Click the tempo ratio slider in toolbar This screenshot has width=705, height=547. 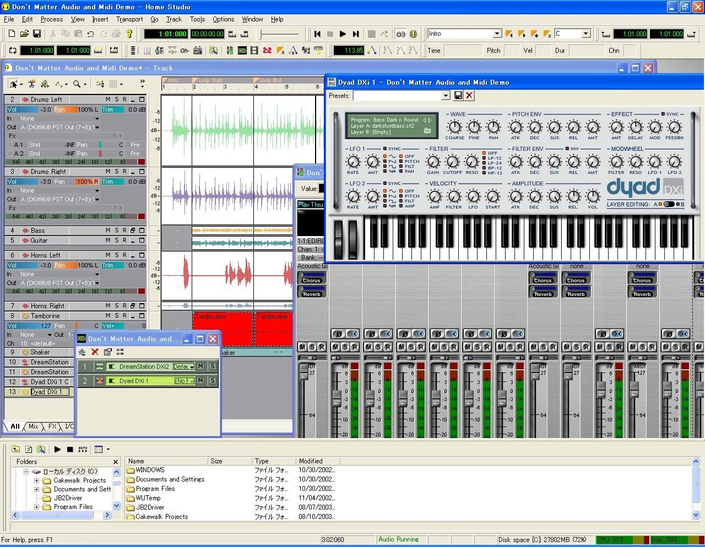[280, 34]
